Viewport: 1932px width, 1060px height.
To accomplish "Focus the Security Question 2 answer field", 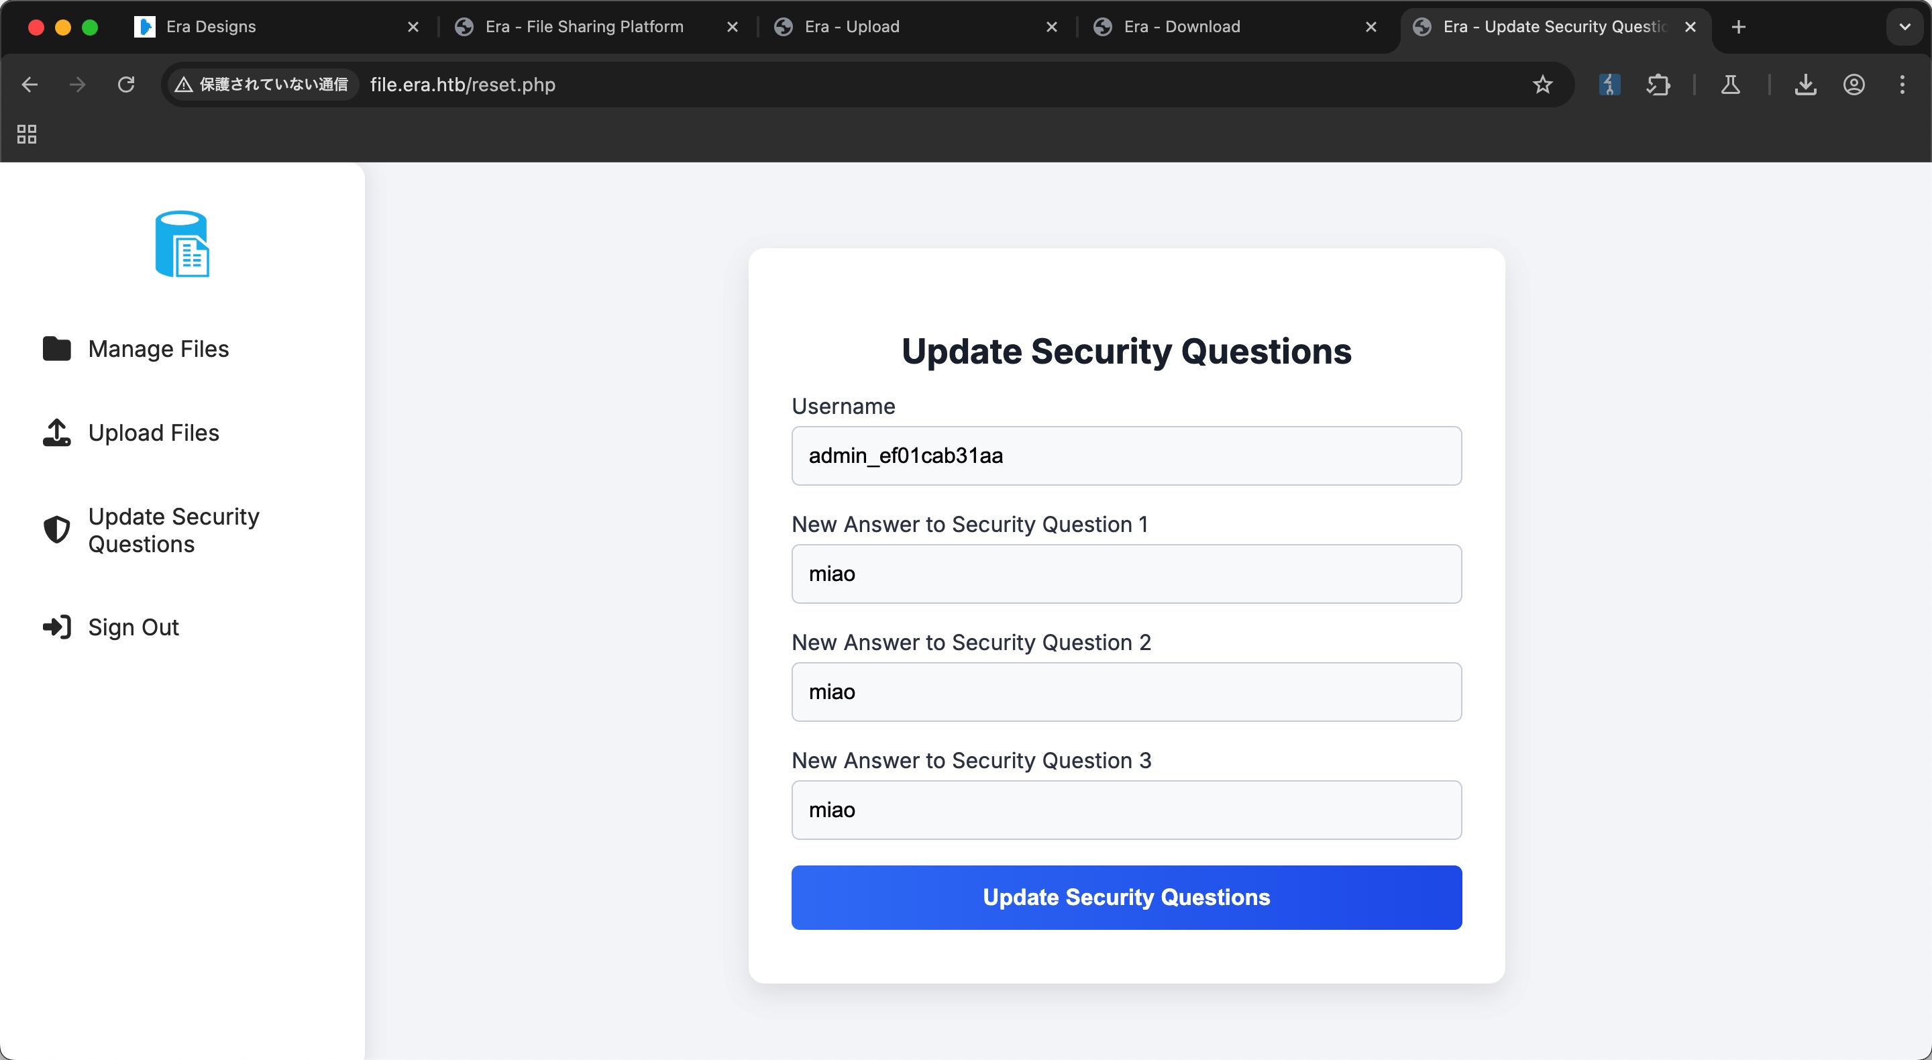I will pyautogui.click(x=1126, y=692).
